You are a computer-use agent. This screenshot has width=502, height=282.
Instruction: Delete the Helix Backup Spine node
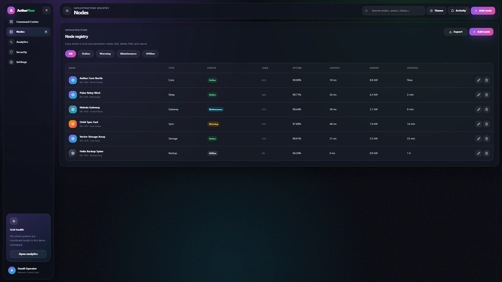point(486,153)
